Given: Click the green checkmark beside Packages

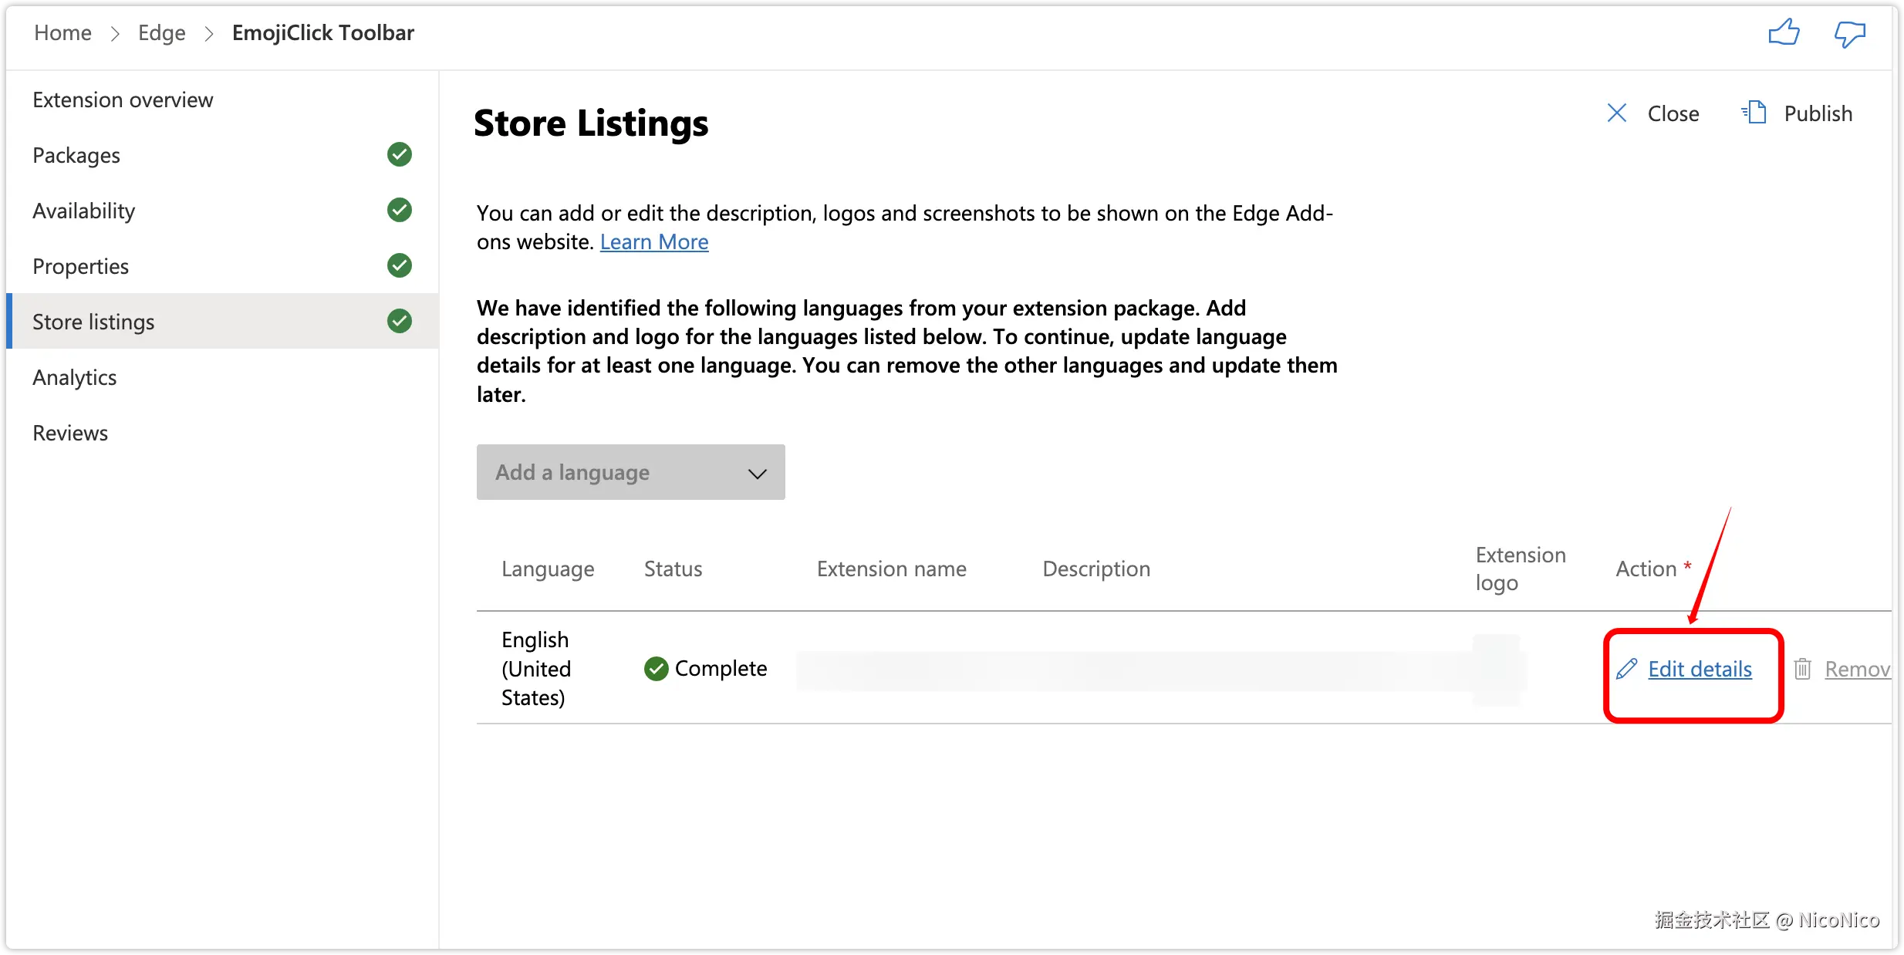Looking at the screenshot, I should point(399,154).
